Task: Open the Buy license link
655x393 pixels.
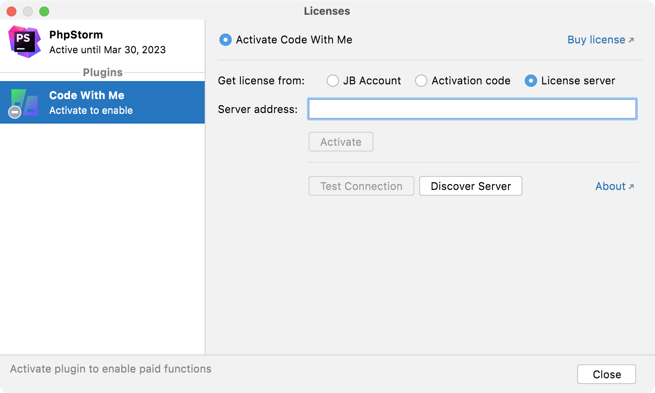Action: pos(596,40)
